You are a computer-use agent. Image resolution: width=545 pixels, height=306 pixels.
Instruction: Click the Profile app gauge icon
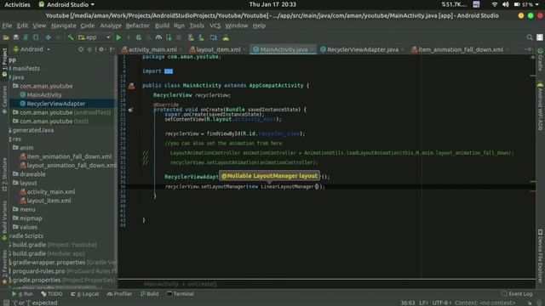pos(159,37)
